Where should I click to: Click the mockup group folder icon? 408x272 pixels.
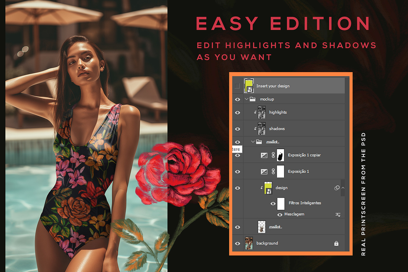(x=252, y=99)
